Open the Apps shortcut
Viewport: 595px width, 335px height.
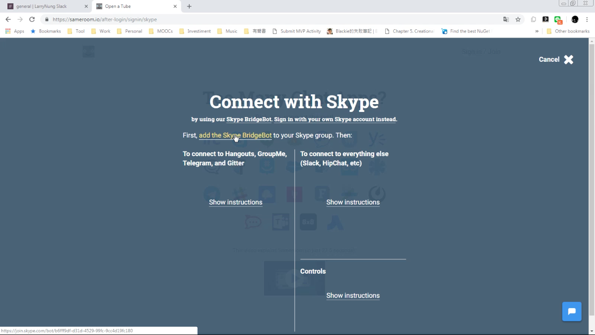point(15,31)
